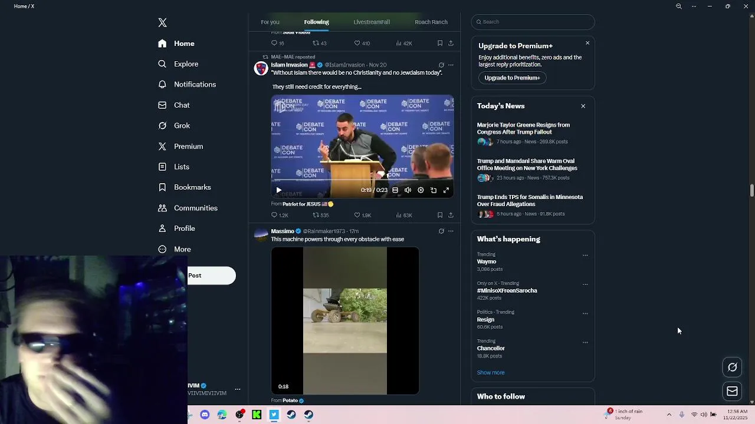
Task: Click into the Search field
Action: [533, 22]
